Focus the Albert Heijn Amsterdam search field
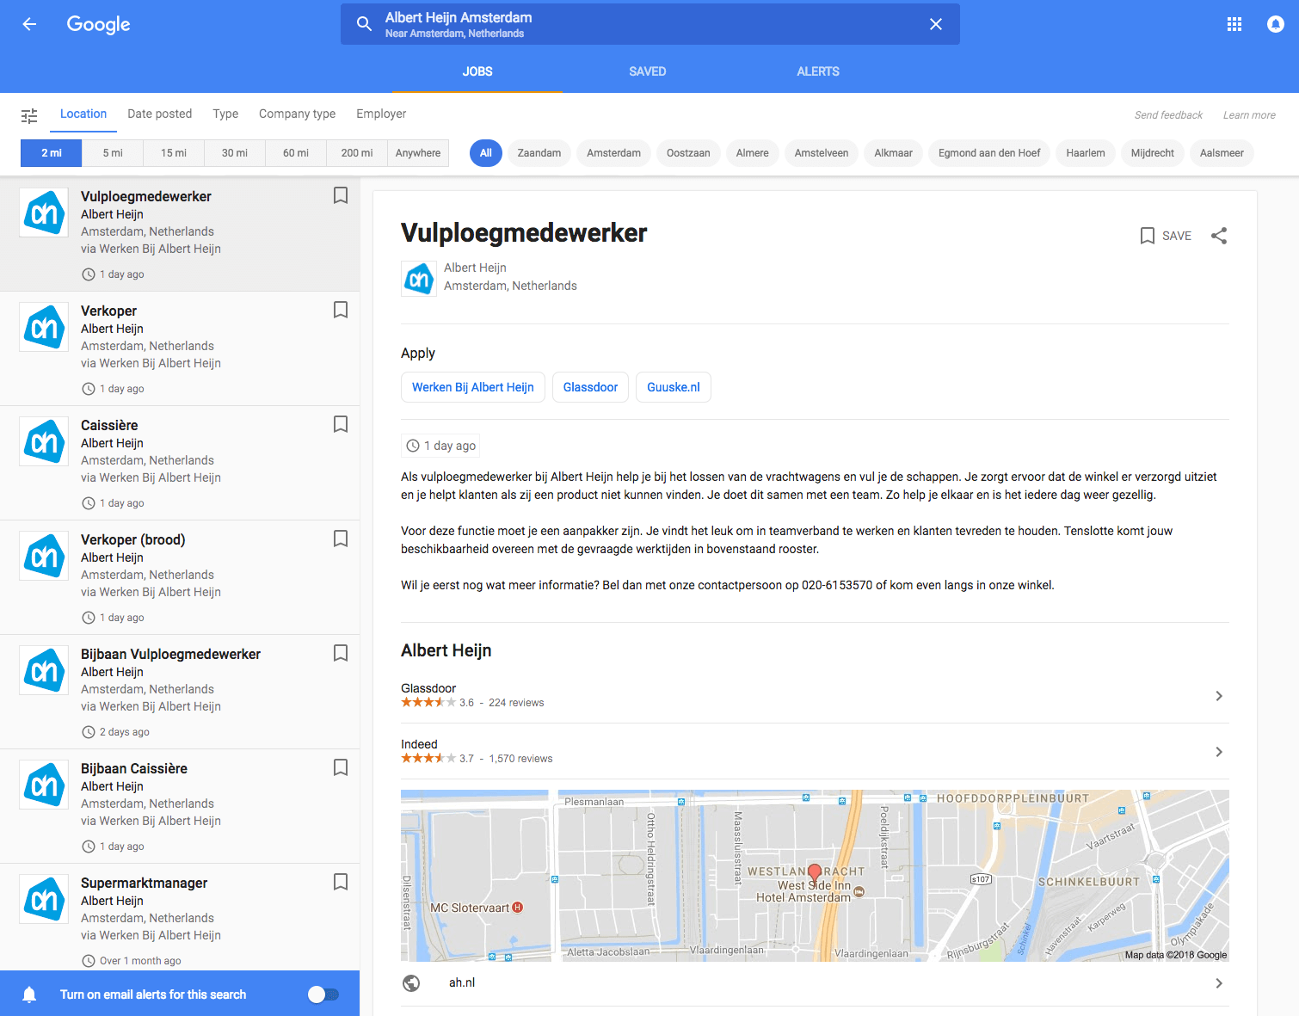Screen dimensions: 1299x1016 pos(649,24)
